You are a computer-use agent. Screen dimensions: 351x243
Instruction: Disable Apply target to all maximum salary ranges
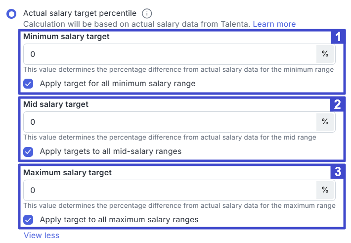click(29, 219)
